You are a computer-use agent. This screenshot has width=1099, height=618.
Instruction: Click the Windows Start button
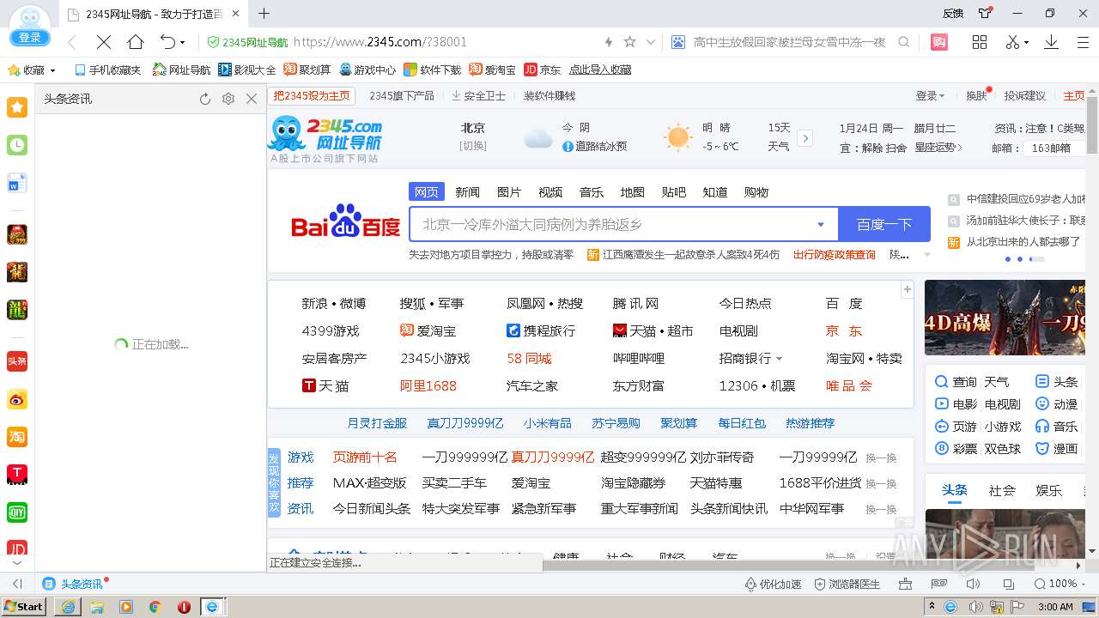pyautogui.click(x=24, y=606)
